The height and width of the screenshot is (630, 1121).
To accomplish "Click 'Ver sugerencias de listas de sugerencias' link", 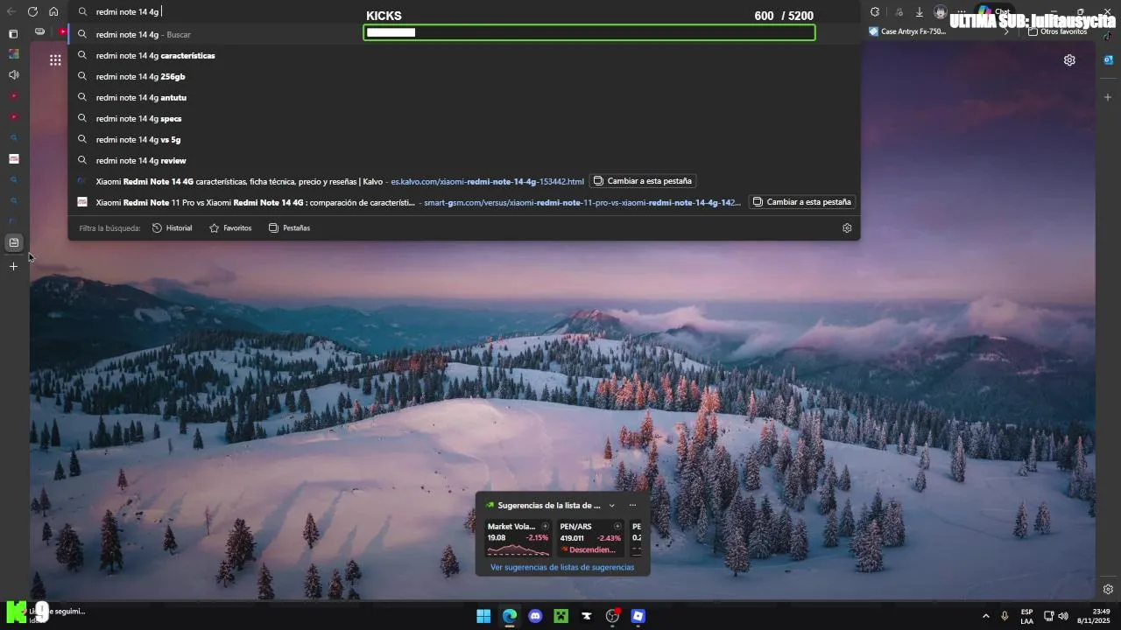I will coord(562,567).
